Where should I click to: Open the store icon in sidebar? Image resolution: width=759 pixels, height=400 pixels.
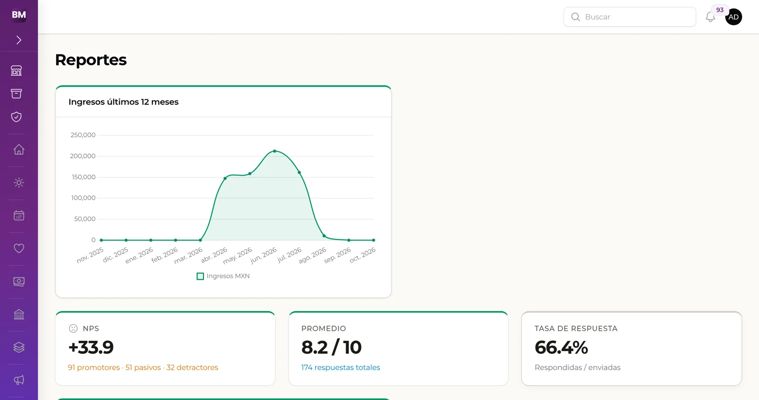[x=17, y=71]
